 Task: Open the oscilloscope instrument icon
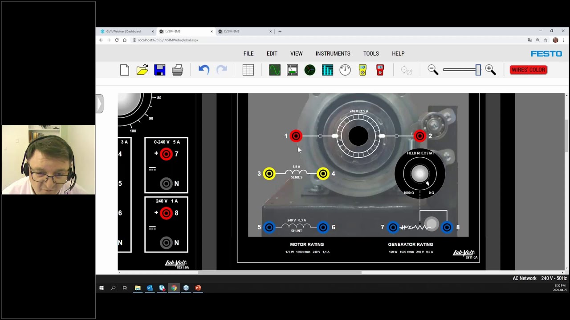click(275, 70)
